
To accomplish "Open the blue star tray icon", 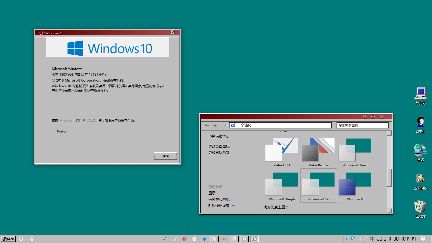I will pos(353,239).
